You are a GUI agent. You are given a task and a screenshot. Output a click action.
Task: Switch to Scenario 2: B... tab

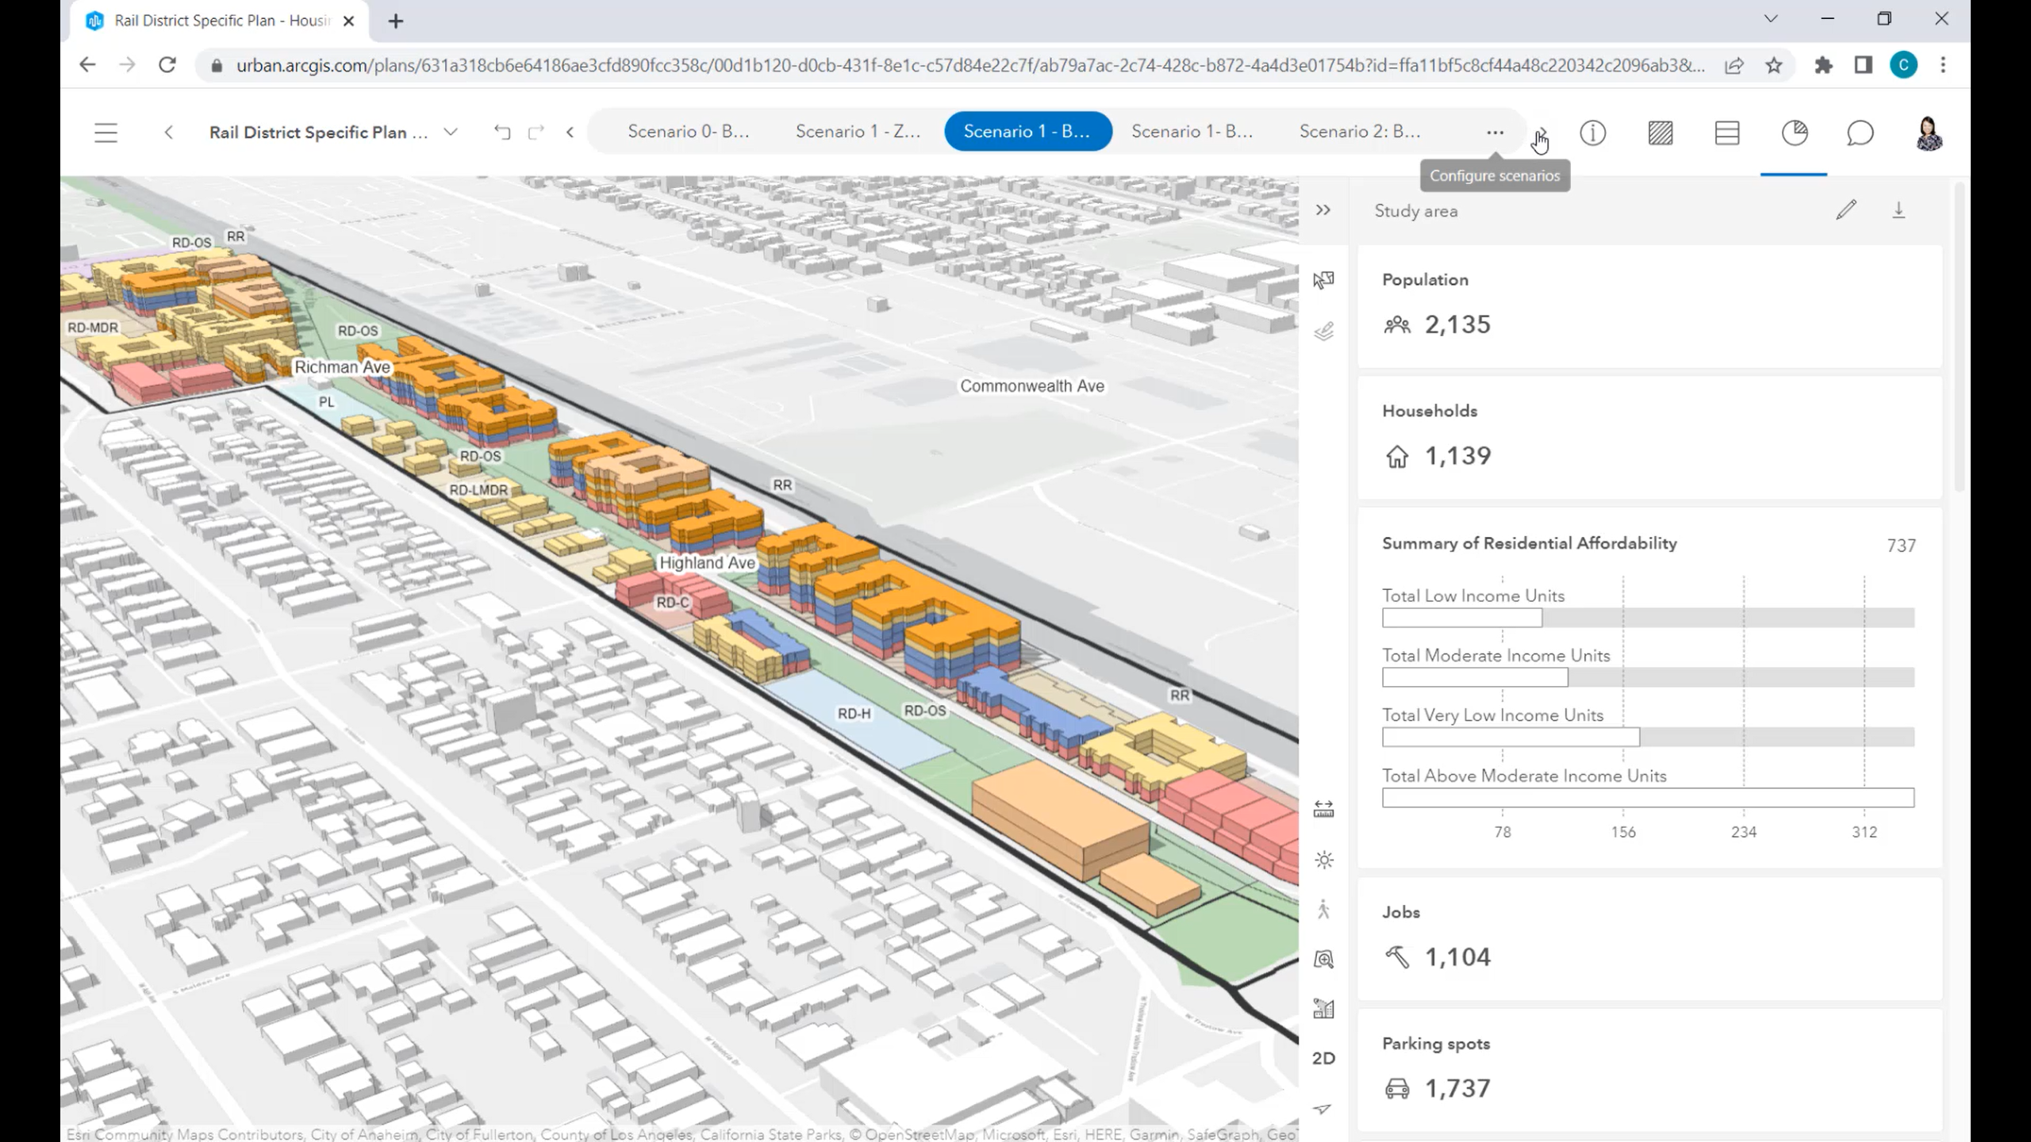[1359, 132]
